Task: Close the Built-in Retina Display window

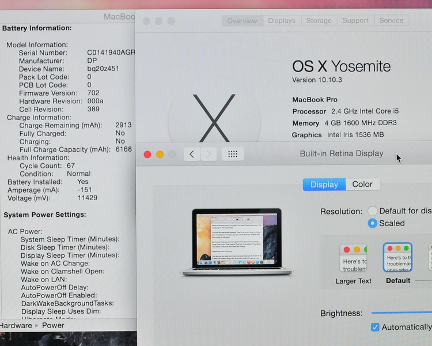Action: coord(147,155)
